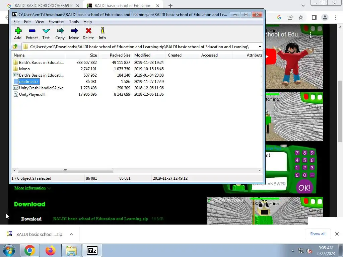The image size is (343, 257).
Task: Sort files by Size column
Action: click(82, 55)
